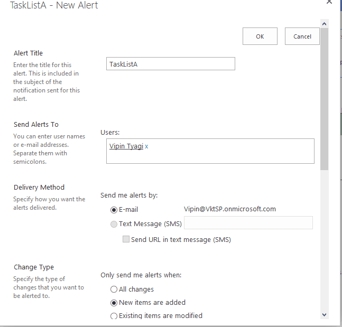Click the scrollbar down arrow
Screen dimensions: 342x327
[x=325, y=315]
